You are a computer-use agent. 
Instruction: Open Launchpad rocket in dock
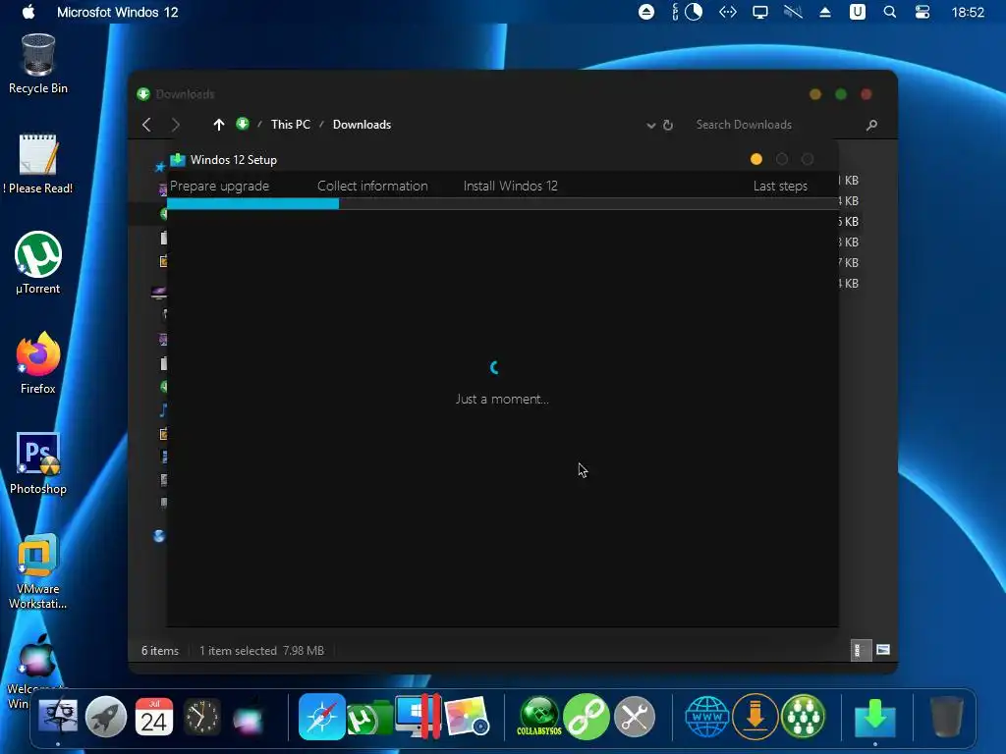tap(106, 716)
